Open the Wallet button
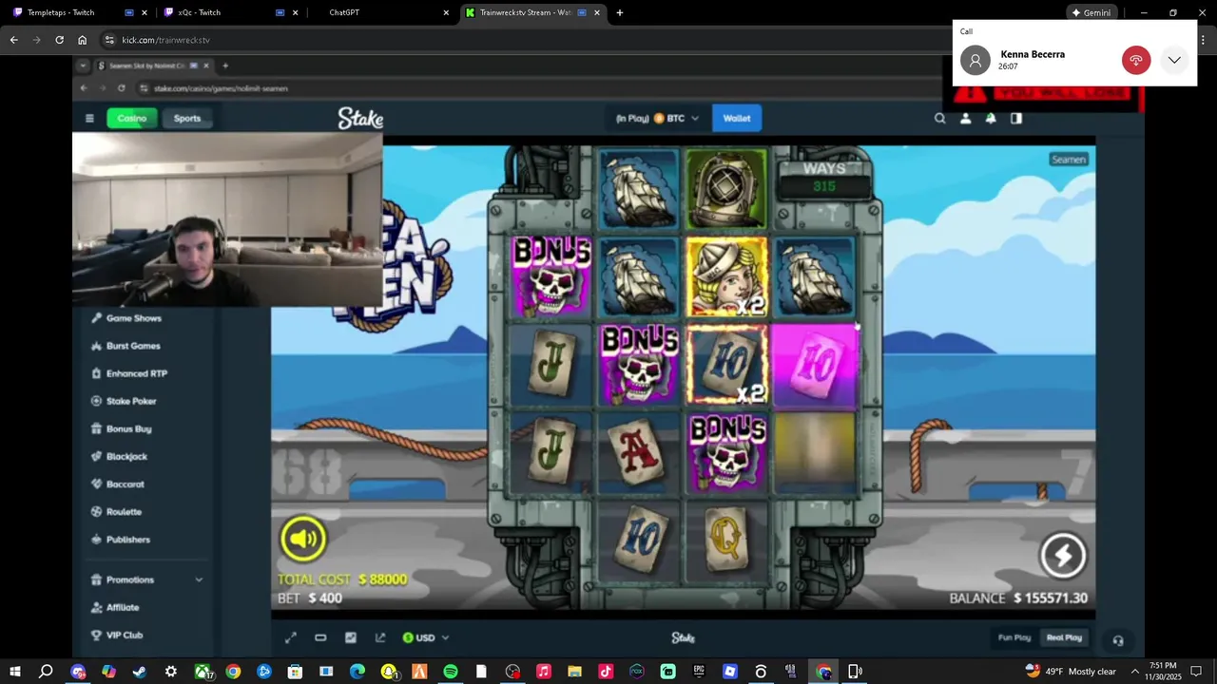Image resolution: width=1217 pixels, height=684 pixels. coord(737,119)
